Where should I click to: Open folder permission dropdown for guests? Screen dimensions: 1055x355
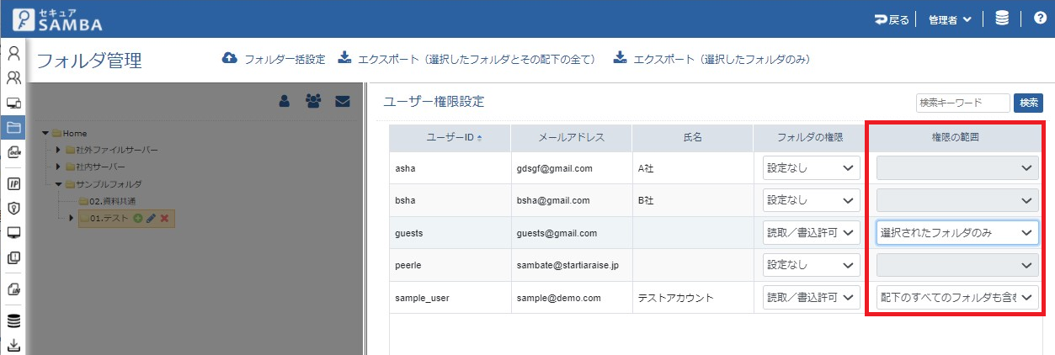coord(811,233)
